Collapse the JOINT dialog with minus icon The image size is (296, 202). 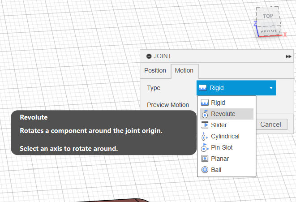(x=149, y=56)
